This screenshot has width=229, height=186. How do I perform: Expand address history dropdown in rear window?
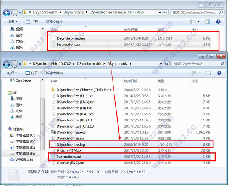160,13
